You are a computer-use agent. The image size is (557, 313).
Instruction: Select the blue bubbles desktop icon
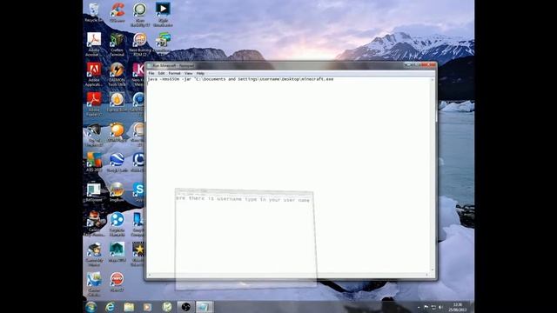[117, 223]
